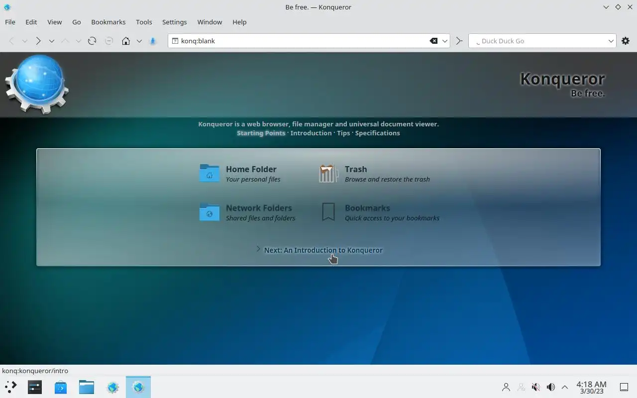Click the 4:18 AM clock in panel
Viewport: 637px width, 398px height.
(591, 384)
